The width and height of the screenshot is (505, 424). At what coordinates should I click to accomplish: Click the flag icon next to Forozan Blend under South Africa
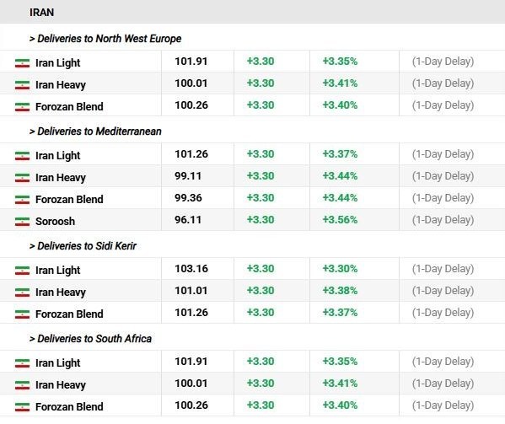click(x=22, y=407)
